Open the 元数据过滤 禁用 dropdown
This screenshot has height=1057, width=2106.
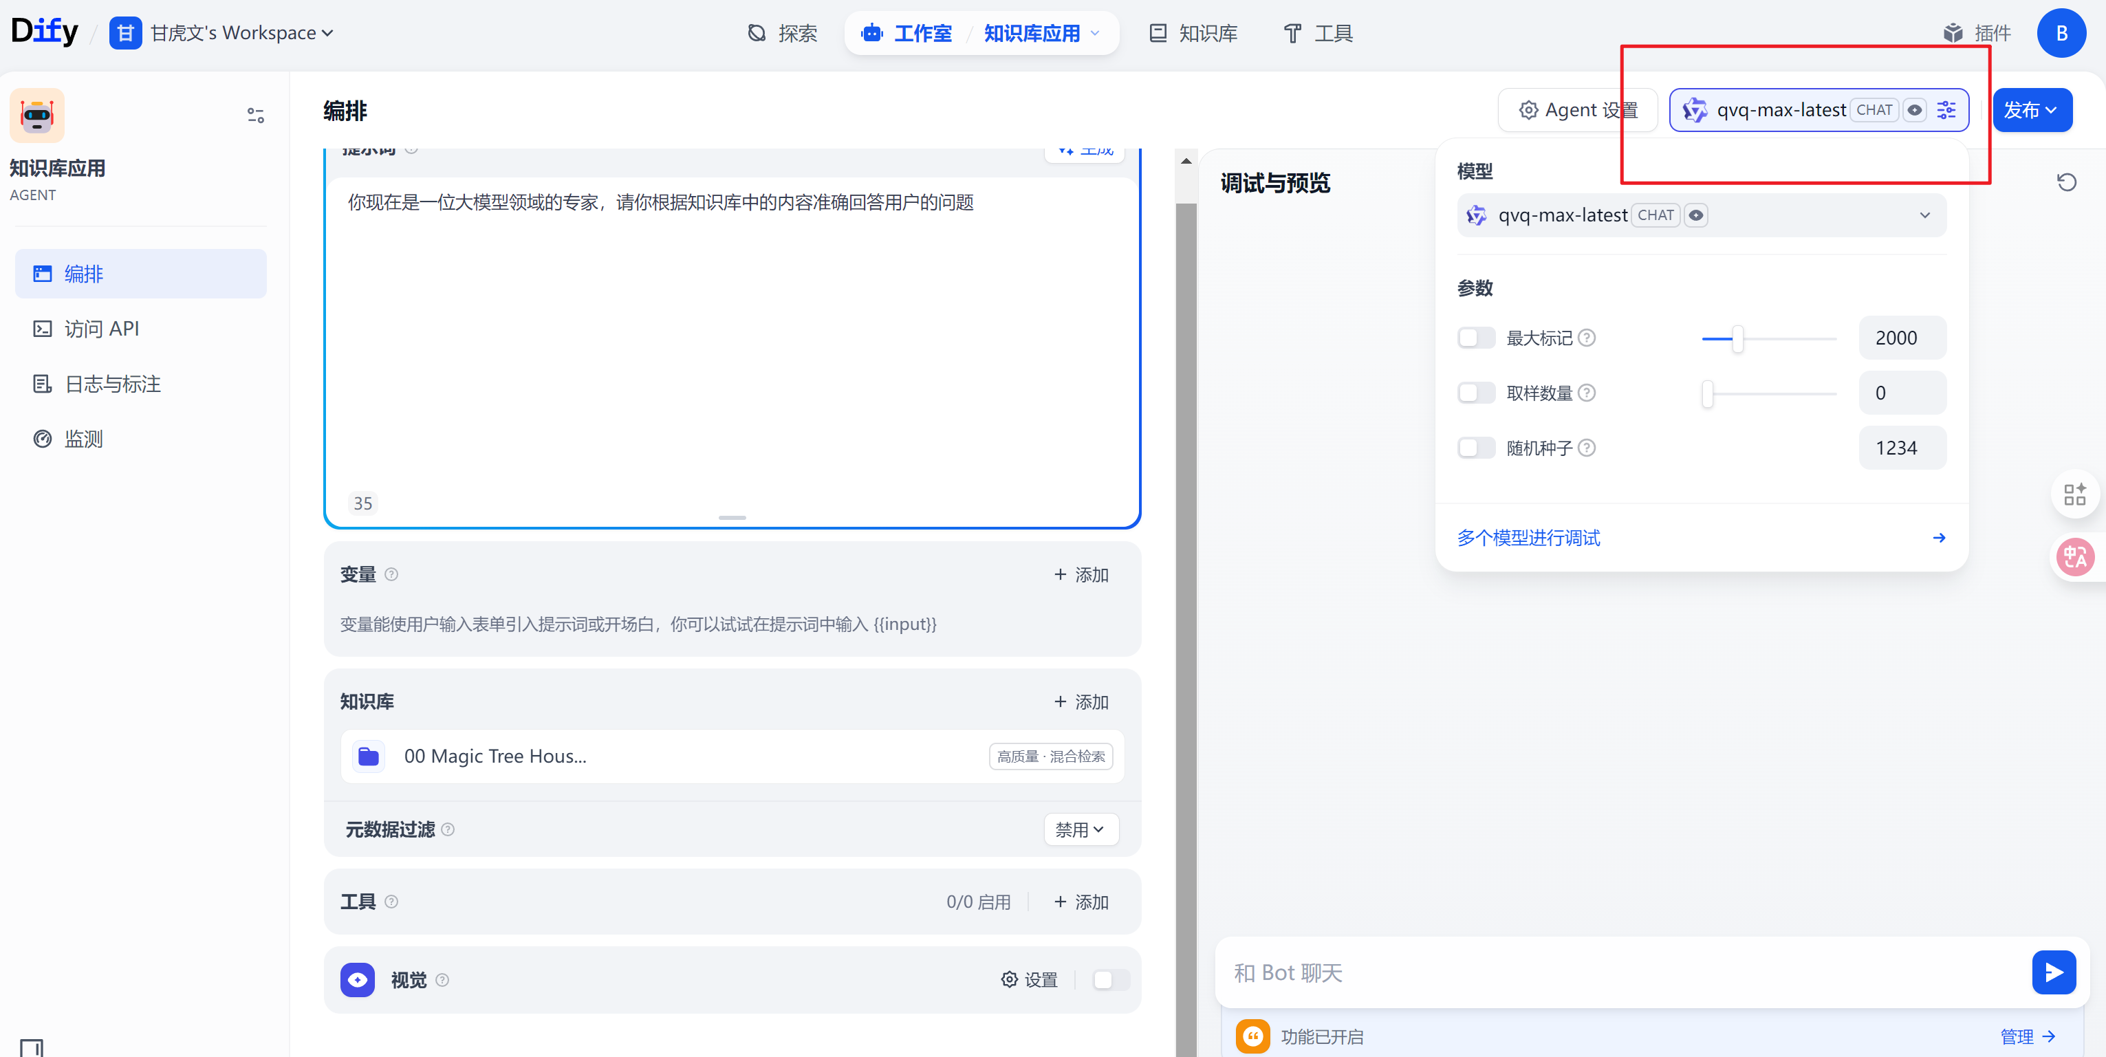pyautogui.click(x=1080, y=830)
